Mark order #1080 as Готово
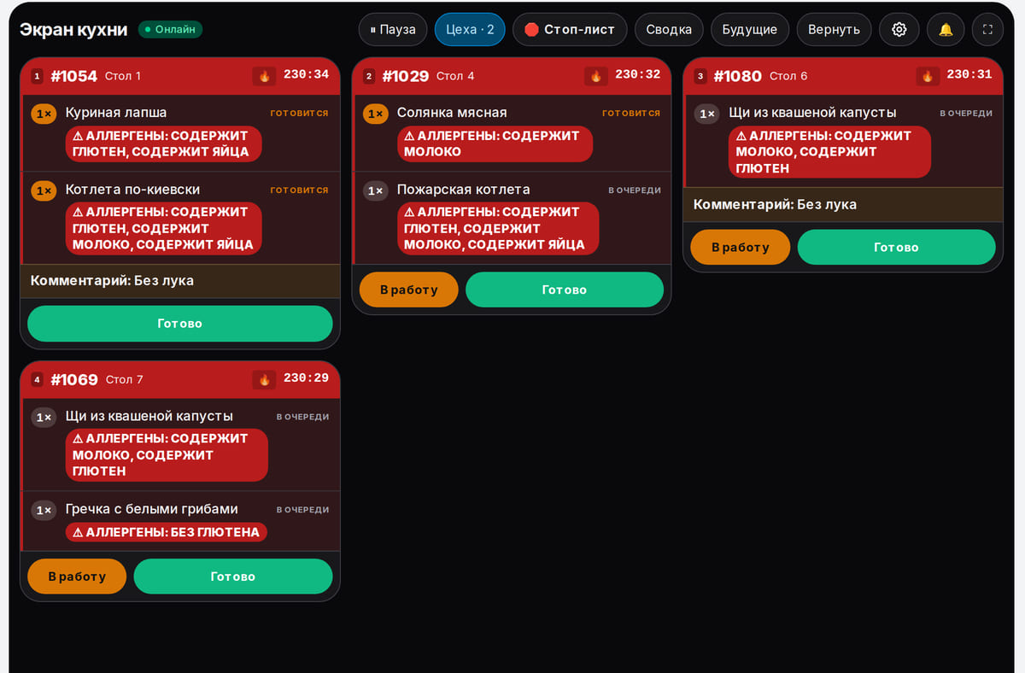 [x=896, y=247]
